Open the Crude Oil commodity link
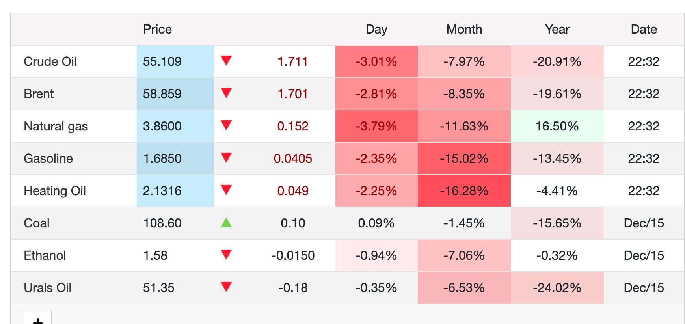The height and width of the screenshot is (324, 685). tap(50, 61)
